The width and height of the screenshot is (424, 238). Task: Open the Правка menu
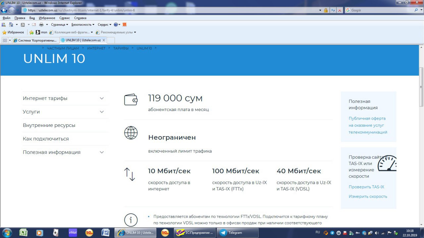[20, 18]
